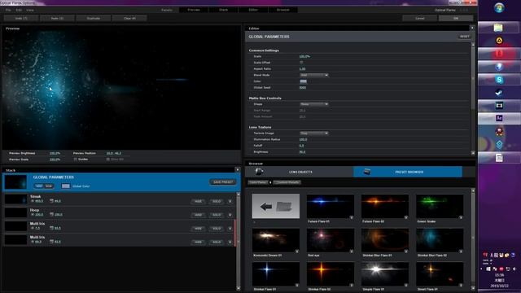The width and height of the screenshot is (521, 293).
Task: Open the File menu
Action: coord(8,10)
